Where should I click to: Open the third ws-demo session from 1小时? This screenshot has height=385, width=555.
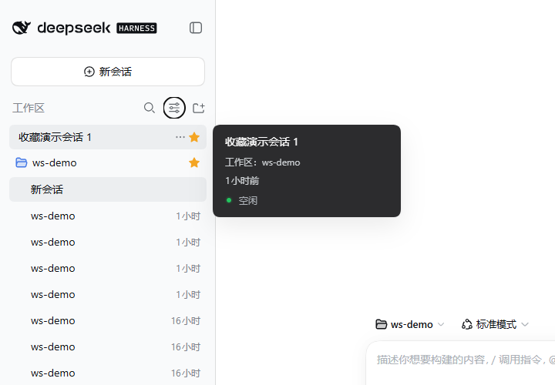point(108,268)
